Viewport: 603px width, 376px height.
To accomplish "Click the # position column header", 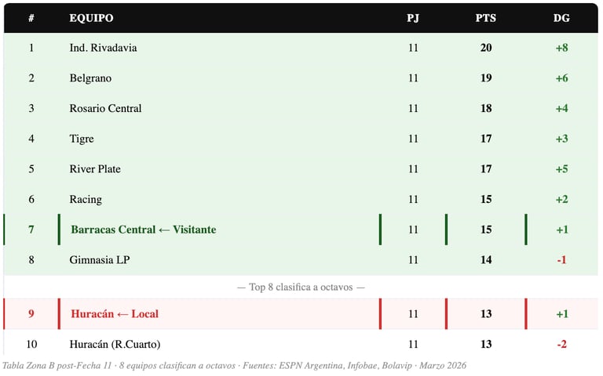I will pos(31,18).
